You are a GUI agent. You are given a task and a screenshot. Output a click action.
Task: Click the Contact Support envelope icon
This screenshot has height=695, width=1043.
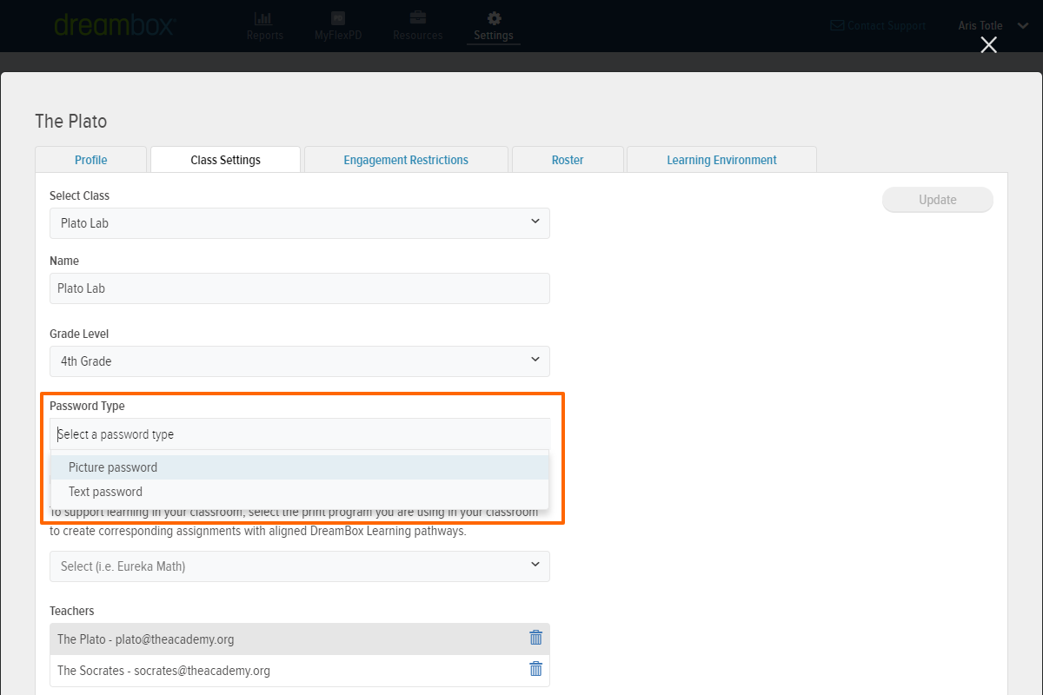[x=836, y=25]
